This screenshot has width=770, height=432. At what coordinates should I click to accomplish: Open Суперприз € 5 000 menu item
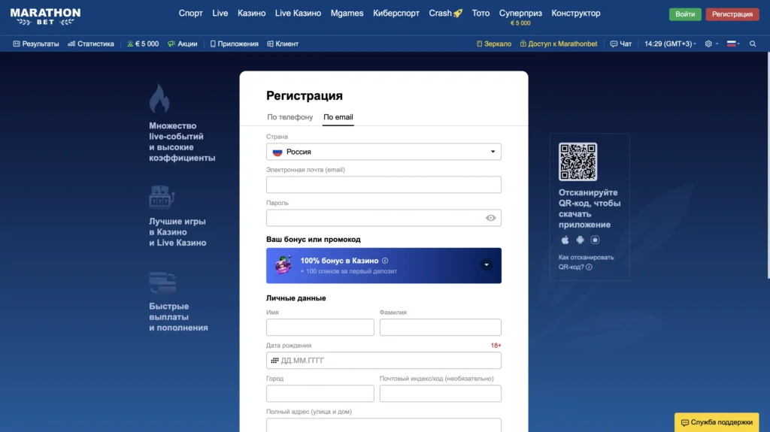(520, 17)
